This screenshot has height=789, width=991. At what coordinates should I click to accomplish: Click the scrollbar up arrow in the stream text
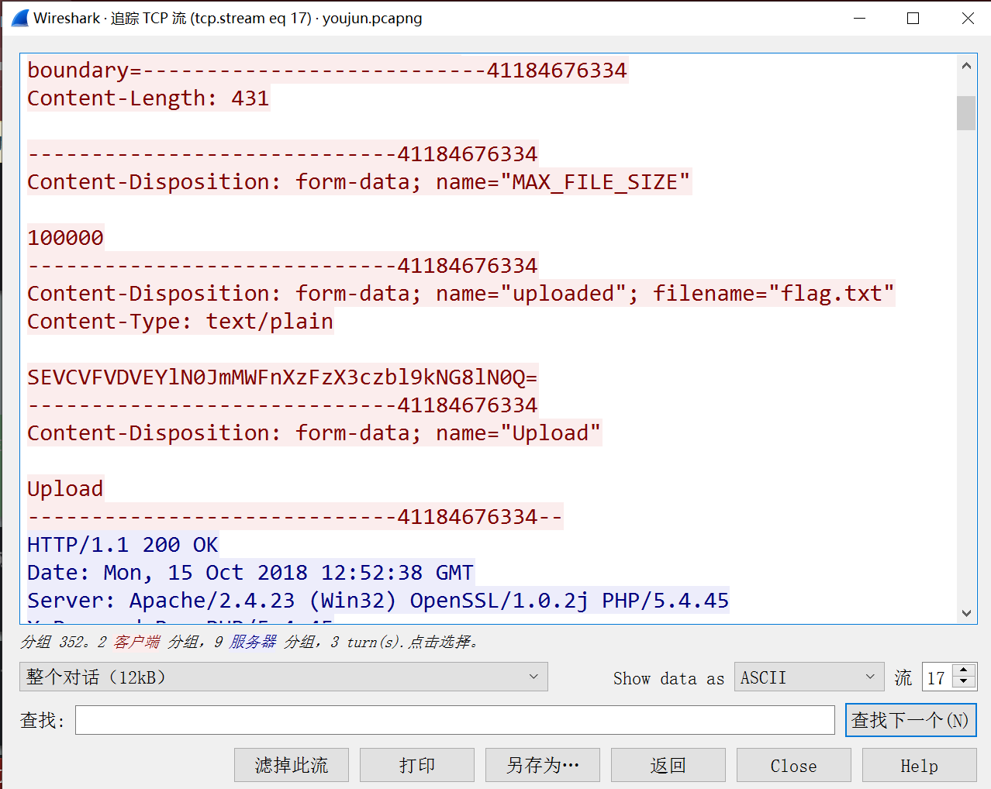pyautogui.click(x=966, y=66)
